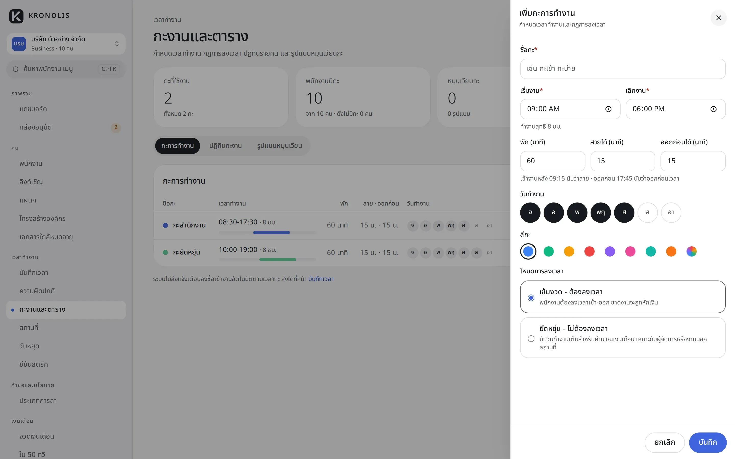Image resolution: width=735 pixels, height=459 pixels.
Task: Focus the ชื่อกะ name input
Action: click(x=623, y=69)
